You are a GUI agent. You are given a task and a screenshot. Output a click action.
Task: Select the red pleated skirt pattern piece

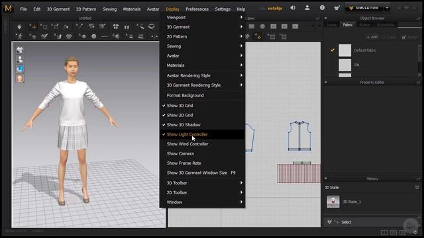click(299, 173)
